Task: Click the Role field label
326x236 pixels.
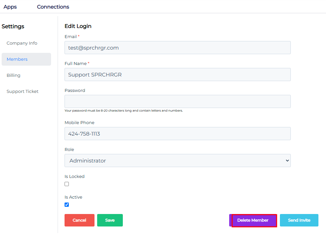Action: [x=69, y=150]
